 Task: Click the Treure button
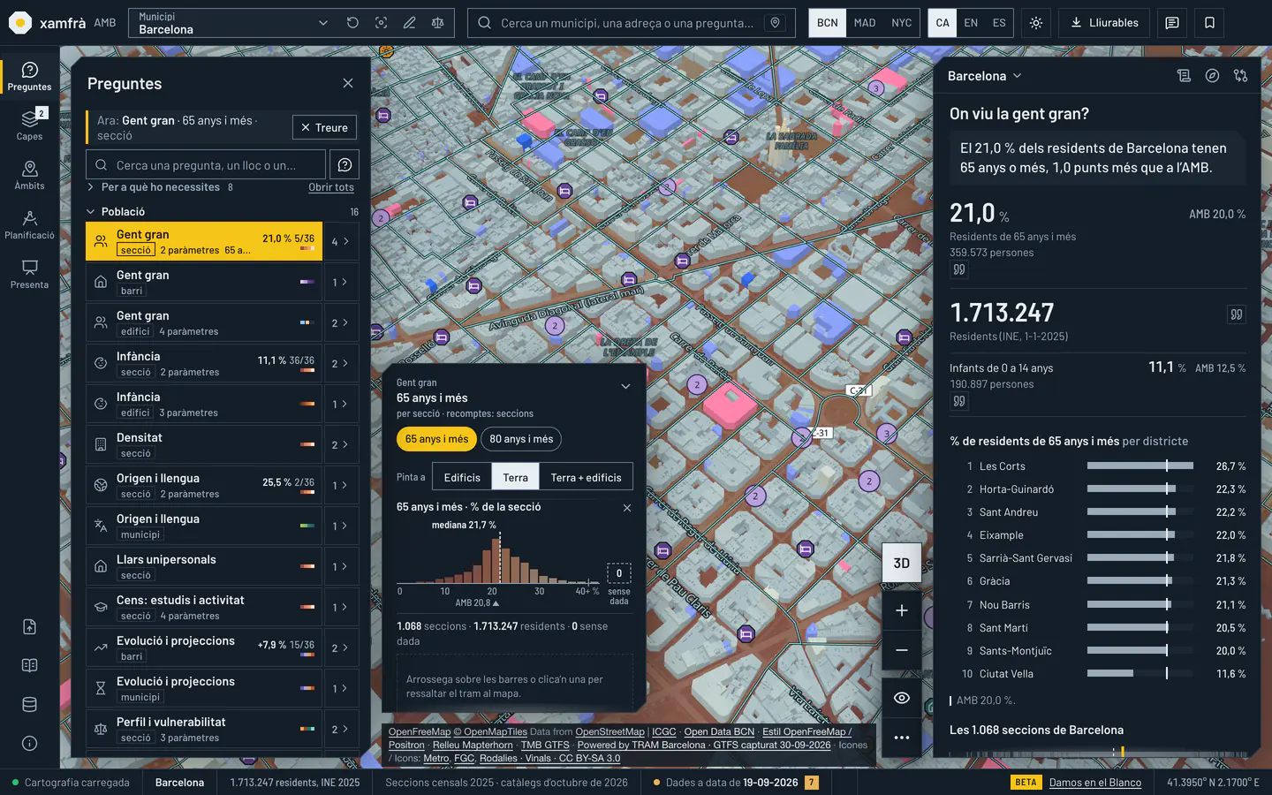[x=325, y=128]
